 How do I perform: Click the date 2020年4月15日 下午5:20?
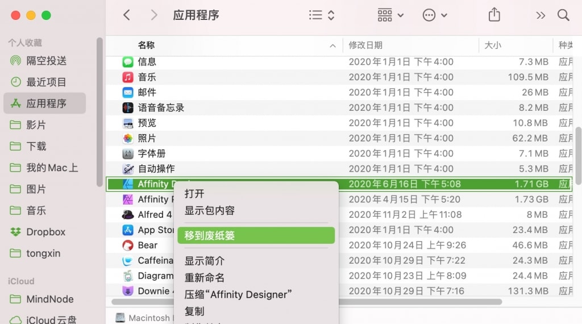tap(404, 200)
